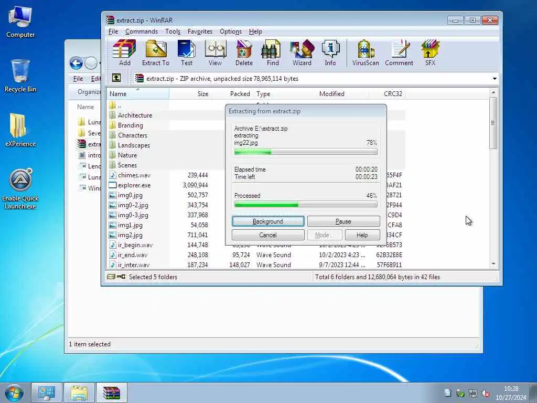Click the network tray icon

coord(473,394)
